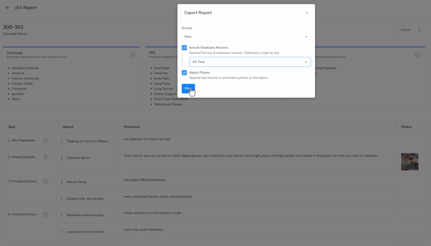Click the Export button at top right

(x=405, y=30)
